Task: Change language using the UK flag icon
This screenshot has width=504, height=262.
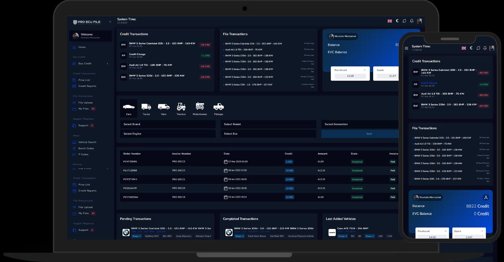Action: point(389,21)
